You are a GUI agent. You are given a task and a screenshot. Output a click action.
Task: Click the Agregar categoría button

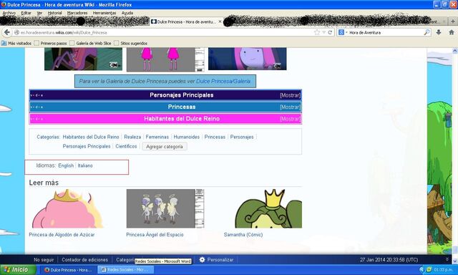[x=165, y=146]
